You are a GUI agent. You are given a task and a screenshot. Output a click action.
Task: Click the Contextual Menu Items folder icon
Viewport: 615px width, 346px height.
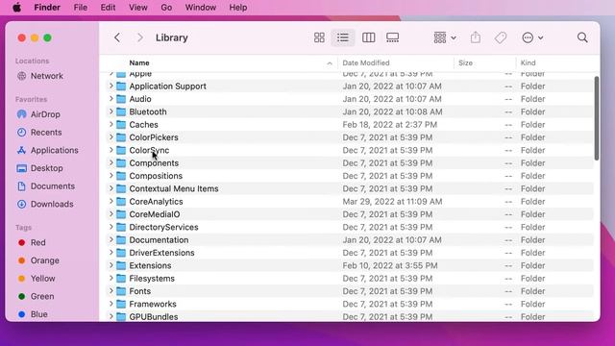click(x=121, y=188)
